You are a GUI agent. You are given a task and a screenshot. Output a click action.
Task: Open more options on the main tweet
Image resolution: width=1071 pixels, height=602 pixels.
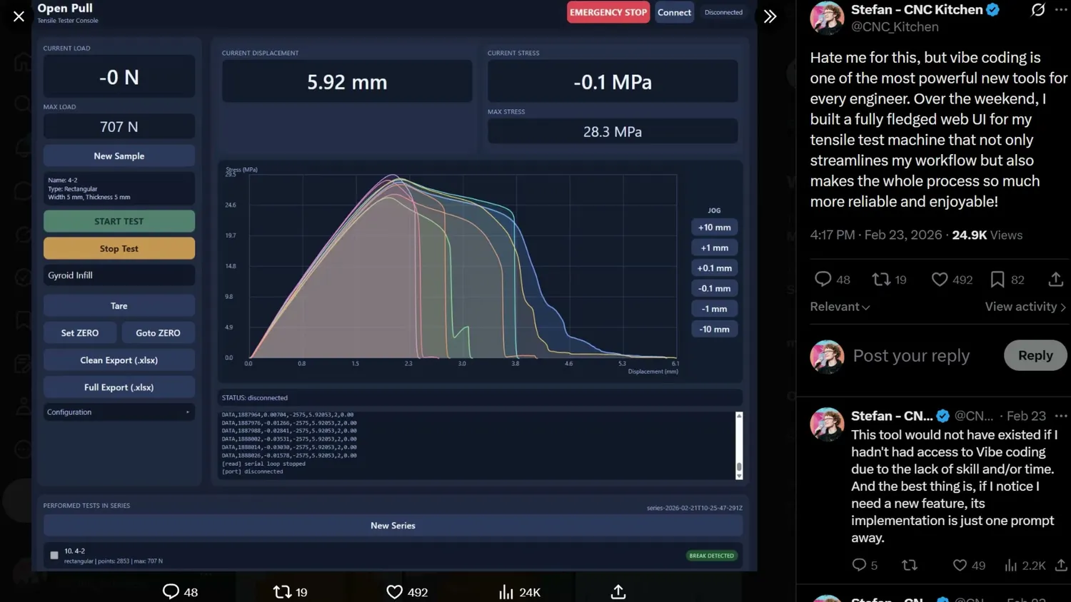click(1061, 10)
